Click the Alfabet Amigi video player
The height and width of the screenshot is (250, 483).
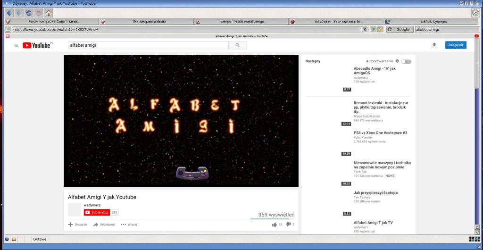coord(181,121)
